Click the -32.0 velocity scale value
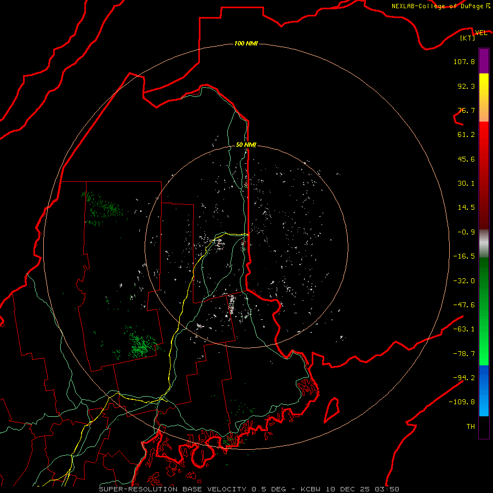The width and height of the screenshot is (493, 493). tap(464, 281)
